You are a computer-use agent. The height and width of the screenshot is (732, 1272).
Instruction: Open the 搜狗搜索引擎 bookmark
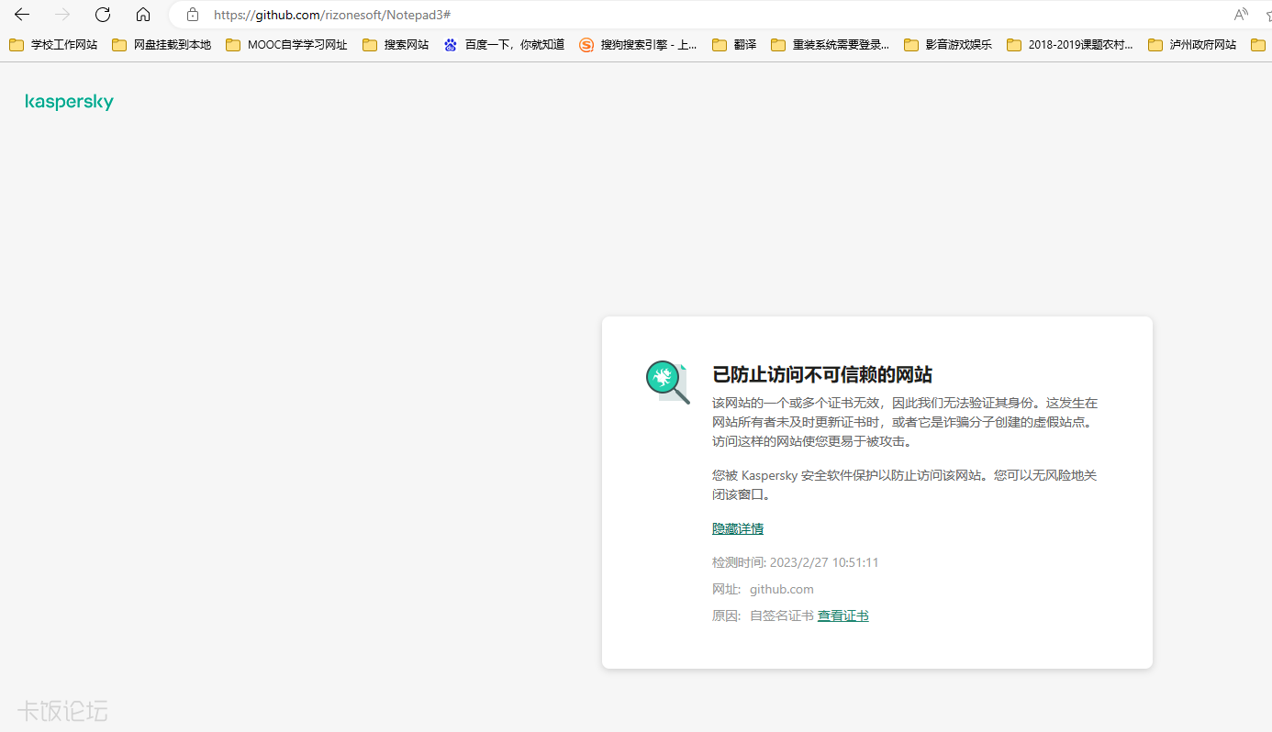[638, 44]
